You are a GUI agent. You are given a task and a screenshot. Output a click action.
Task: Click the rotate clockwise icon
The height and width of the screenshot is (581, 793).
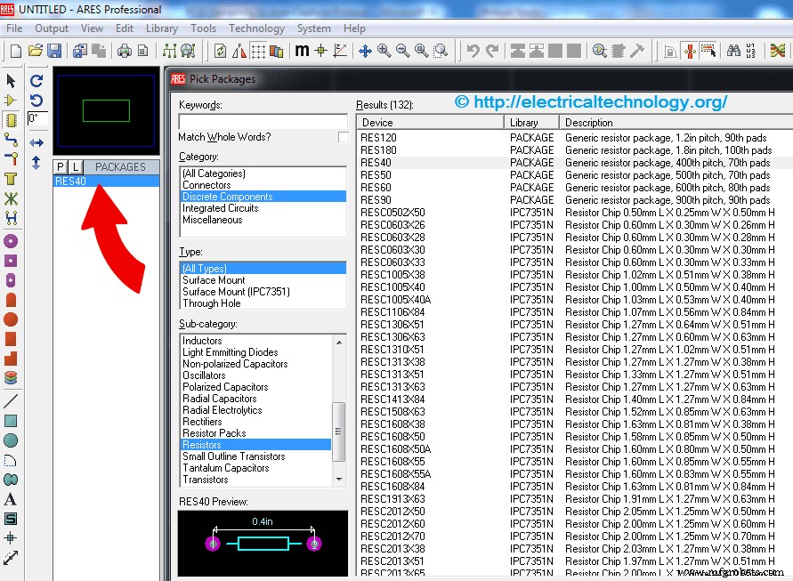[36, 81]
